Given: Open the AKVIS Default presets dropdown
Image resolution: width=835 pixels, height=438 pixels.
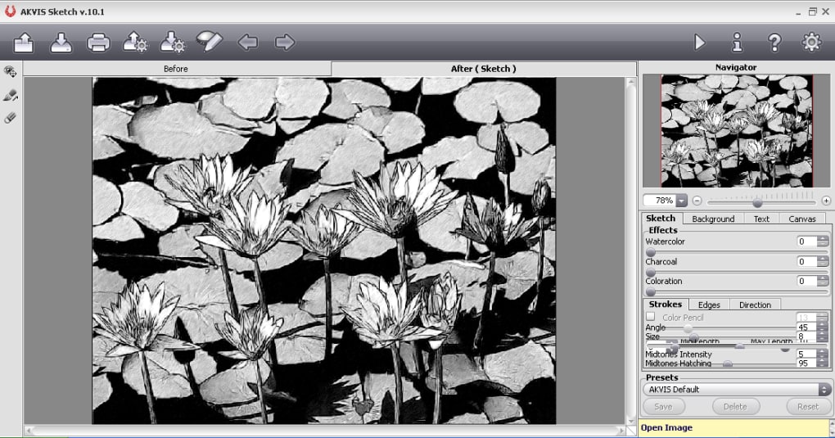Looking at the screenshot, I should (737, 390).
